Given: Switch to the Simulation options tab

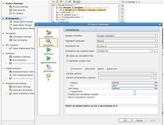Looking at the screenshot, I should (x=90, y=69).
